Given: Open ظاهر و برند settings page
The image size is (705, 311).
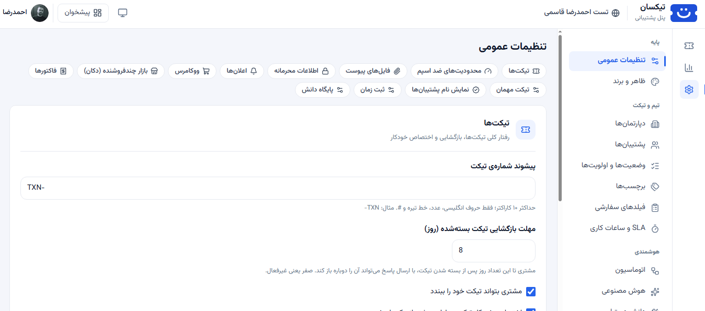Looking at the screenshot, I should point(617,82).
